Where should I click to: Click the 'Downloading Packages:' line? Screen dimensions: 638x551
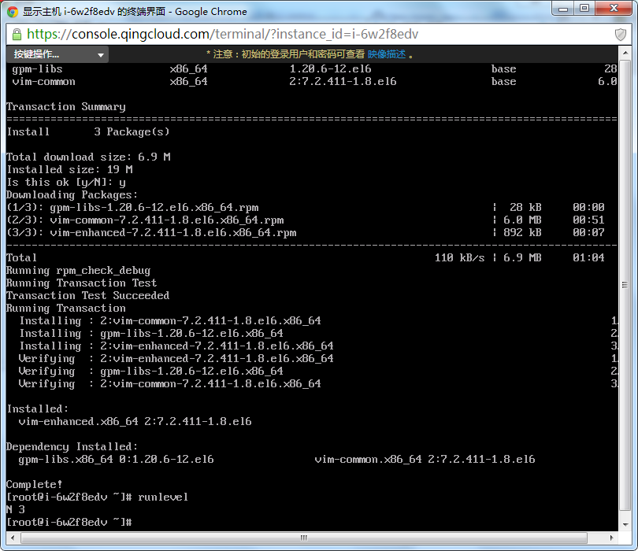coord(72,194)
